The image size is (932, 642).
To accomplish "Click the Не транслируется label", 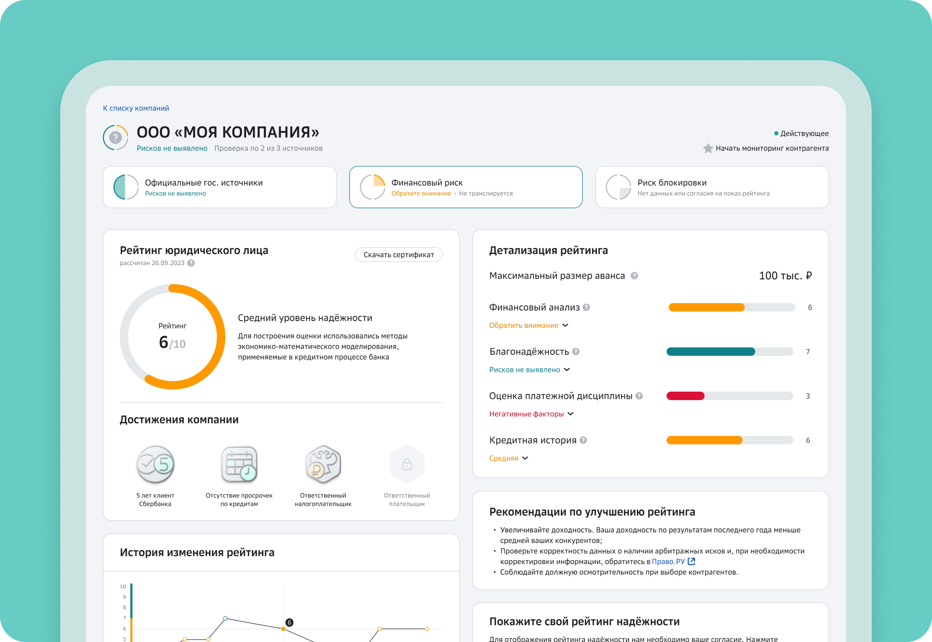I will pyautogui.click(x=486, y=193).
